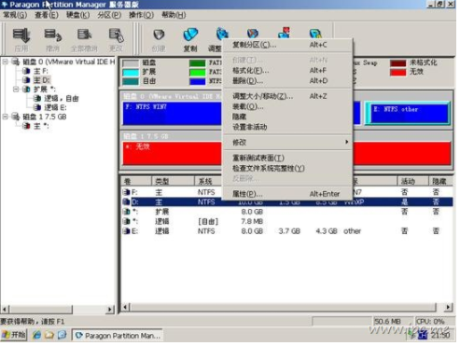Click the red 无效 partition block on disk 1
This screenshot has height=346, width=460.
click(172, 153)
